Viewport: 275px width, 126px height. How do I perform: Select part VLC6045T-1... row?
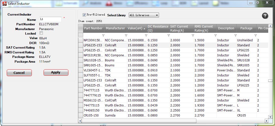(93, 70)
